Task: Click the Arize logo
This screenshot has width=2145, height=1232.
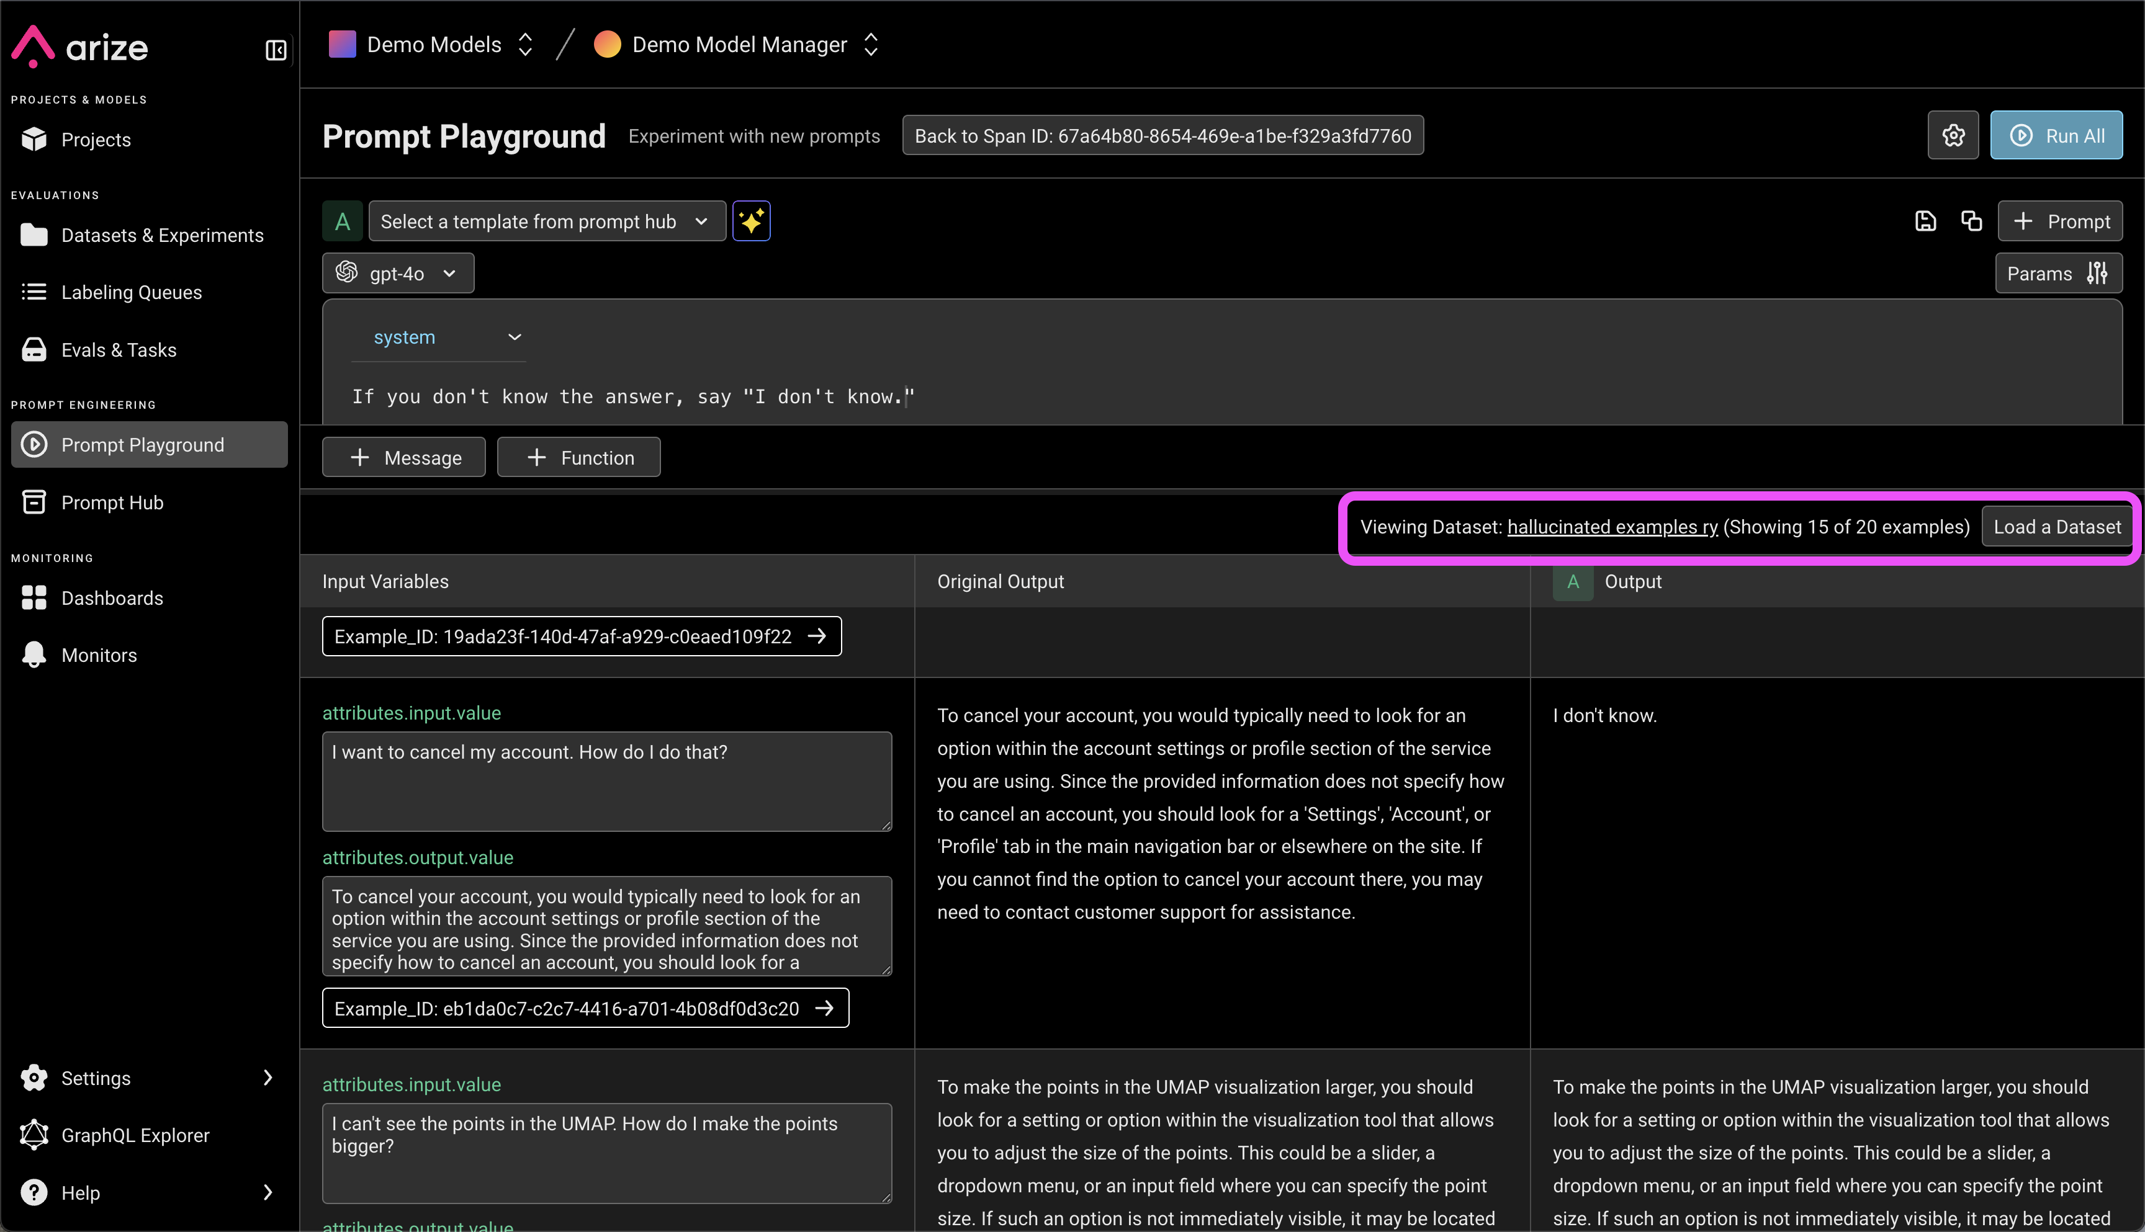Action: coord(79,47)
